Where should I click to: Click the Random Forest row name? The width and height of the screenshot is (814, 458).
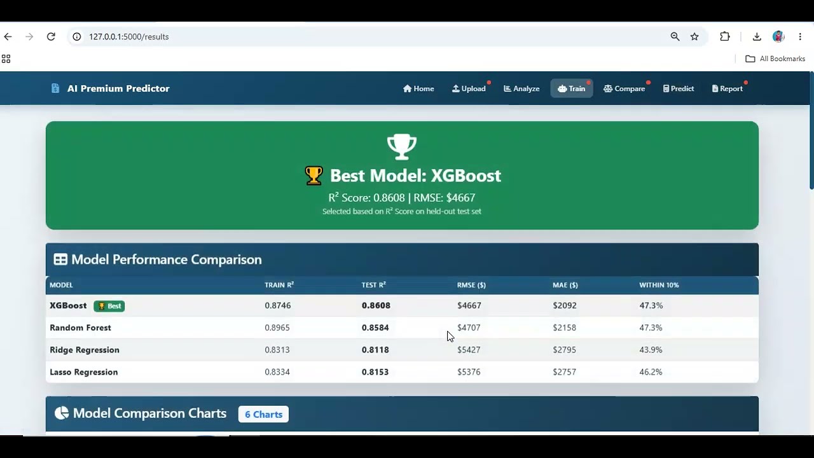pos(80,328)
